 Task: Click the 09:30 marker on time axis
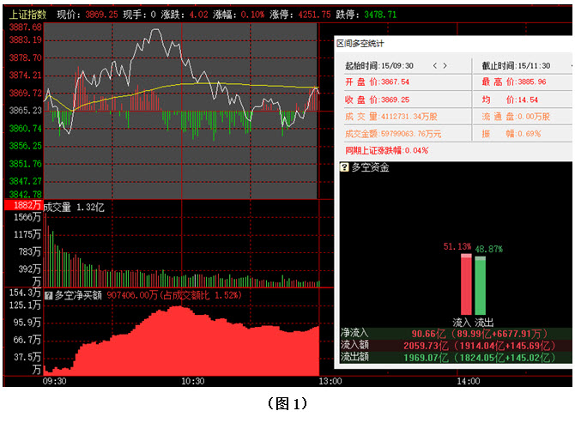(55, 381)
